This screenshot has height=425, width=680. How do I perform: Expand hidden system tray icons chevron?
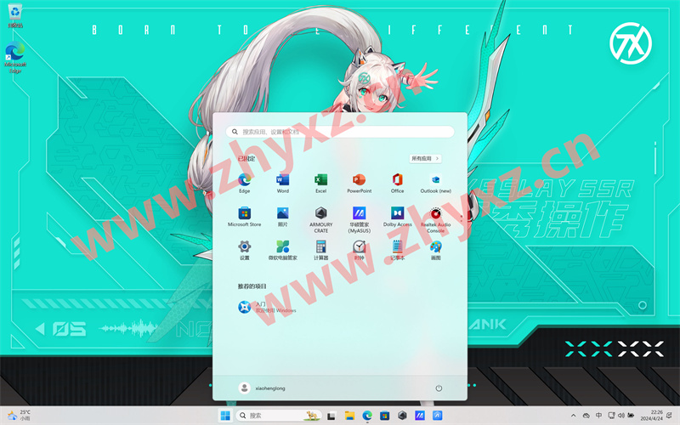point(573,416)
